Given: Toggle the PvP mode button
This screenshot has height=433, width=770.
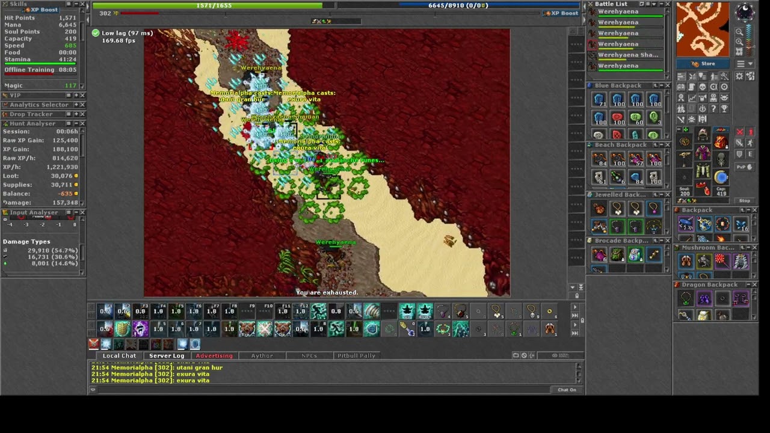Looking at the screenshot, I should click(x=745, y=167).
